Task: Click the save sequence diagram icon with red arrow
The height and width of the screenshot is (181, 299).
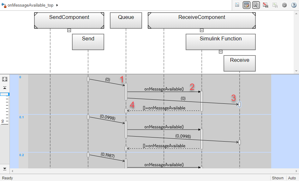Action: click(266, 5)
